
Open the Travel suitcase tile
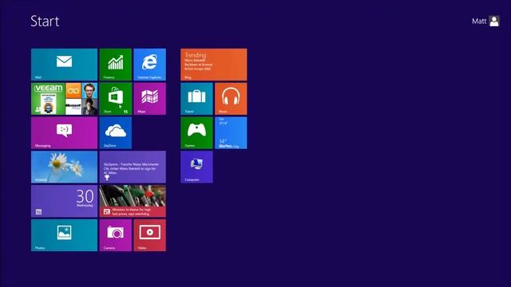(x=196, y=99)
